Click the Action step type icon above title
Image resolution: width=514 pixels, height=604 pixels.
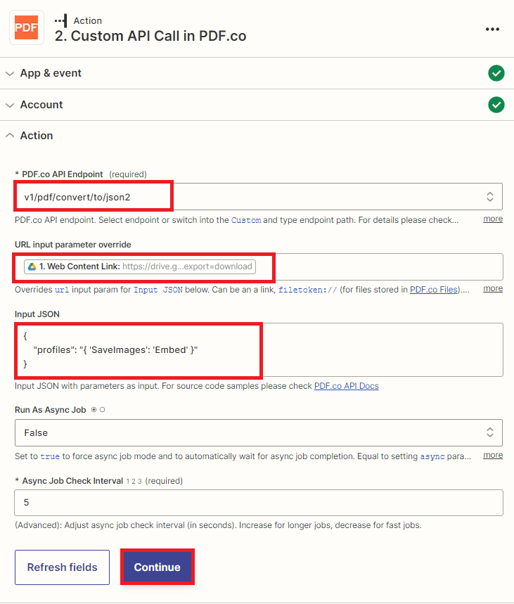pos(61,20)
